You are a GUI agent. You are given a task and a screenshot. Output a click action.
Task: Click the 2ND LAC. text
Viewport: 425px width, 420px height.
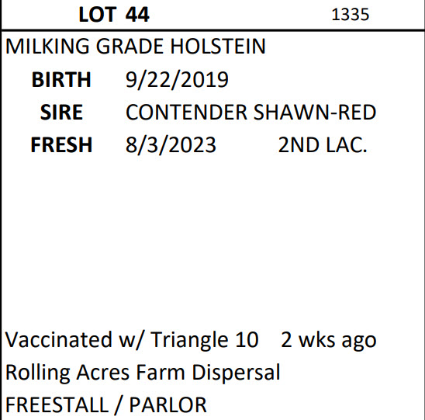(323, 145)
